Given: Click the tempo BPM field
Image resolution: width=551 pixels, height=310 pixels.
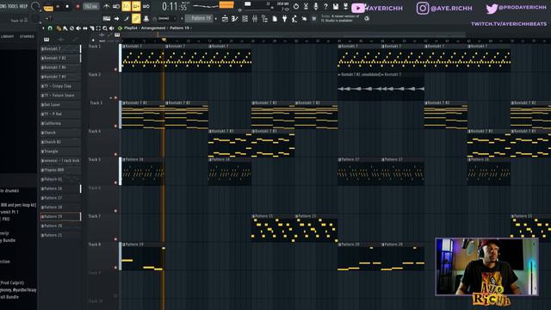Looking at the screenshot, I should click(x=91, y=6).
